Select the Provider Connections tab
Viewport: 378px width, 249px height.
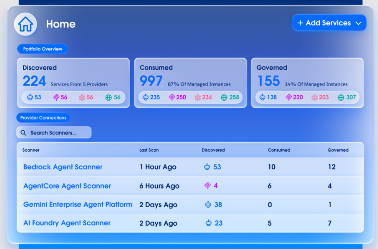point(43,118)
